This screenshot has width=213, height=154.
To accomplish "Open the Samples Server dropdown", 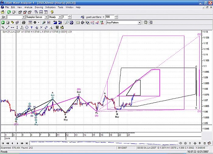I will coord(46,17).
